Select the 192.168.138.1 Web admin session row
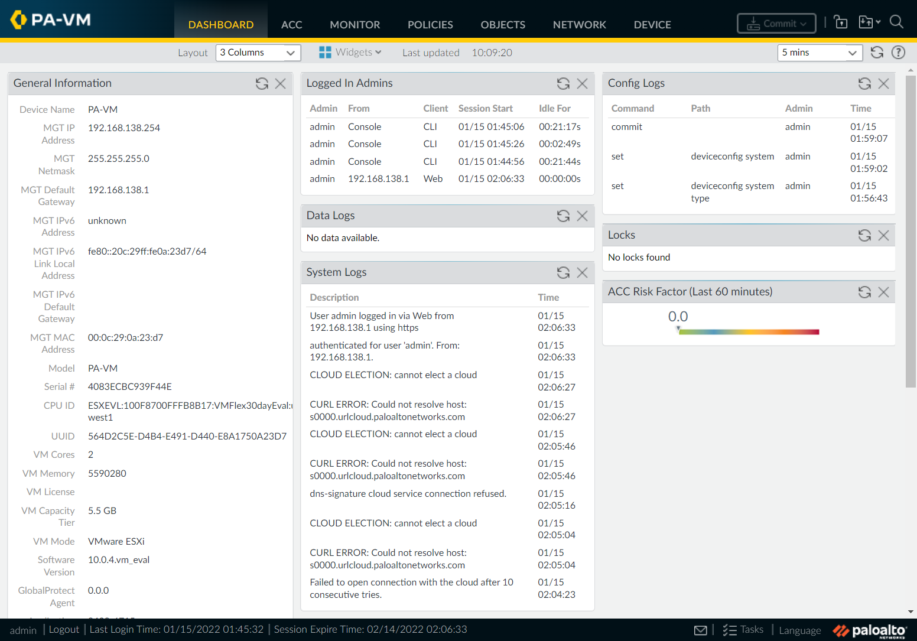This screenshot has width=917, height=641. click(447, 179)
